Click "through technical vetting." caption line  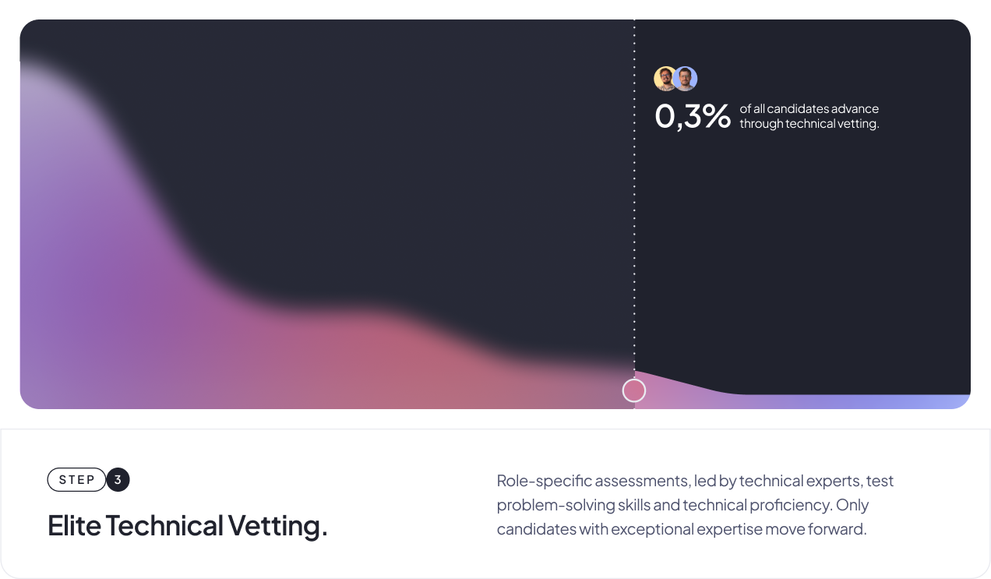coord(809,124)
